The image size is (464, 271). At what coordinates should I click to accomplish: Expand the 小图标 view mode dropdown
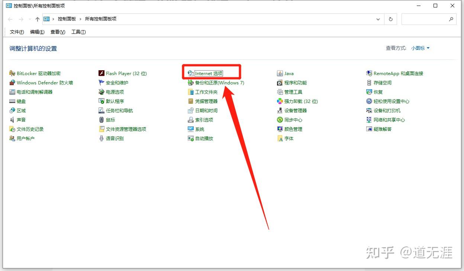coord(420,48)
